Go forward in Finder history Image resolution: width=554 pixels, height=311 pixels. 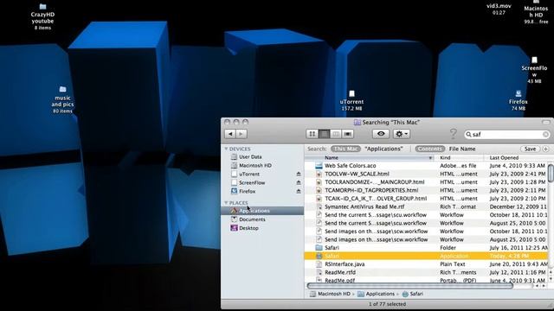[242, 134]
